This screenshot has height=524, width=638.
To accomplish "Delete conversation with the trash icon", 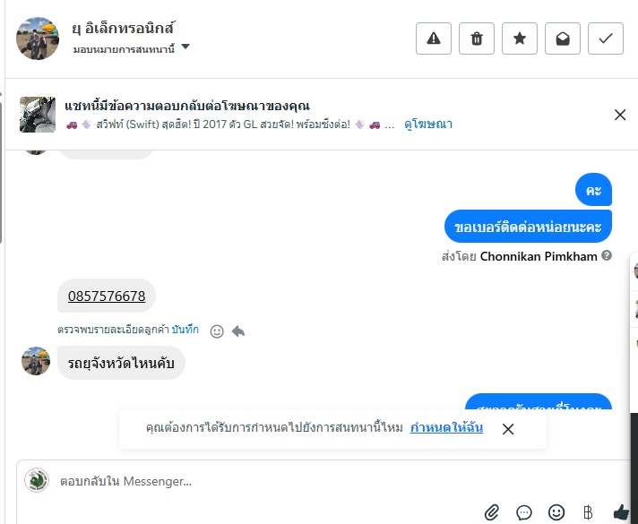I will (477, 39).
